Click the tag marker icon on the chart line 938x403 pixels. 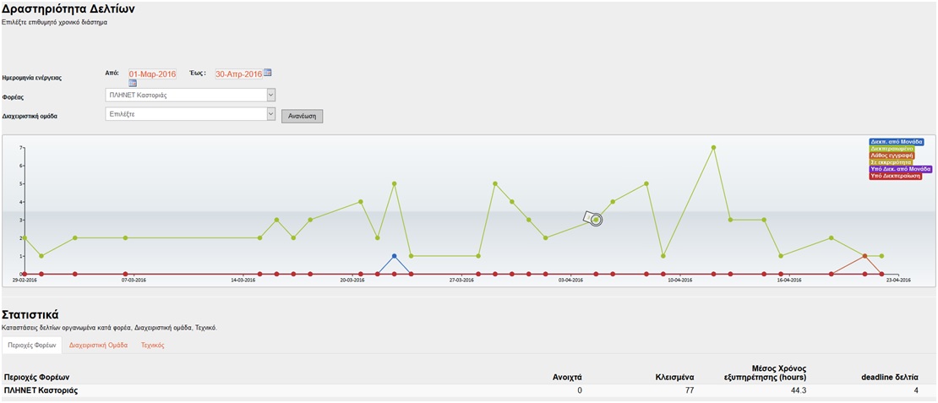588,217
